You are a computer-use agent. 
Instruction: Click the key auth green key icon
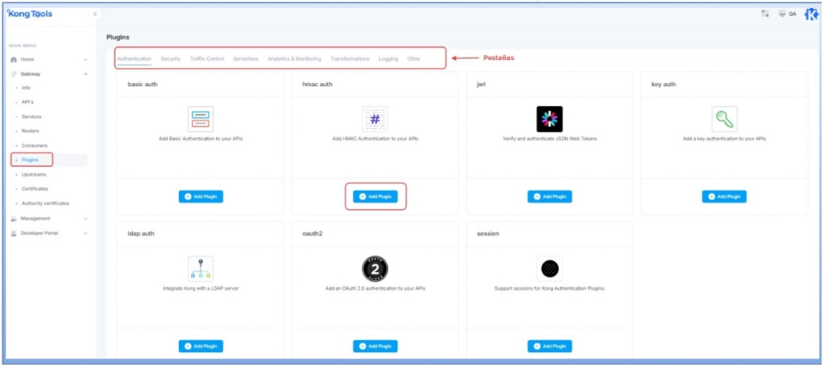pos(724,119)
